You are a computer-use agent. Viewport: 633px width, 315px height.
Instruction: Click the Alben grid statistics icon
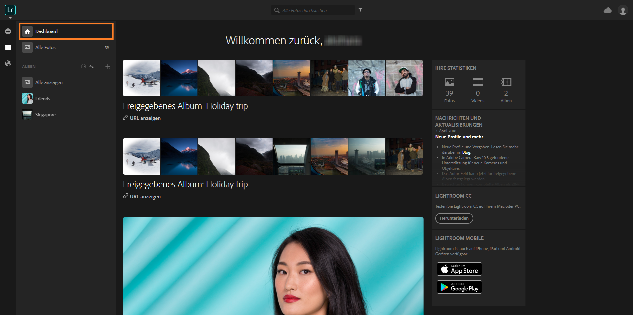[x=506, y=82]
